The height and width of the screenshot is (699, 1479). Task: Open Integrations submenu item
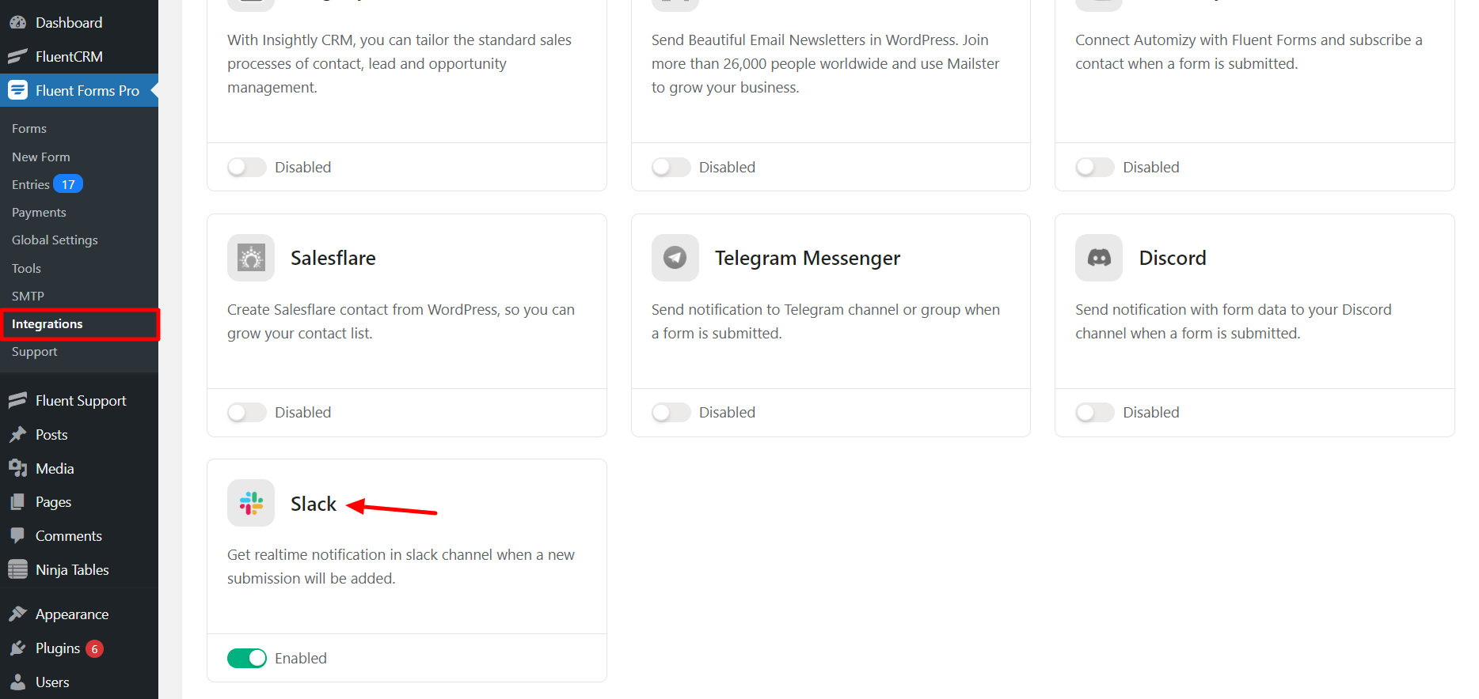(x=48, y=324)
